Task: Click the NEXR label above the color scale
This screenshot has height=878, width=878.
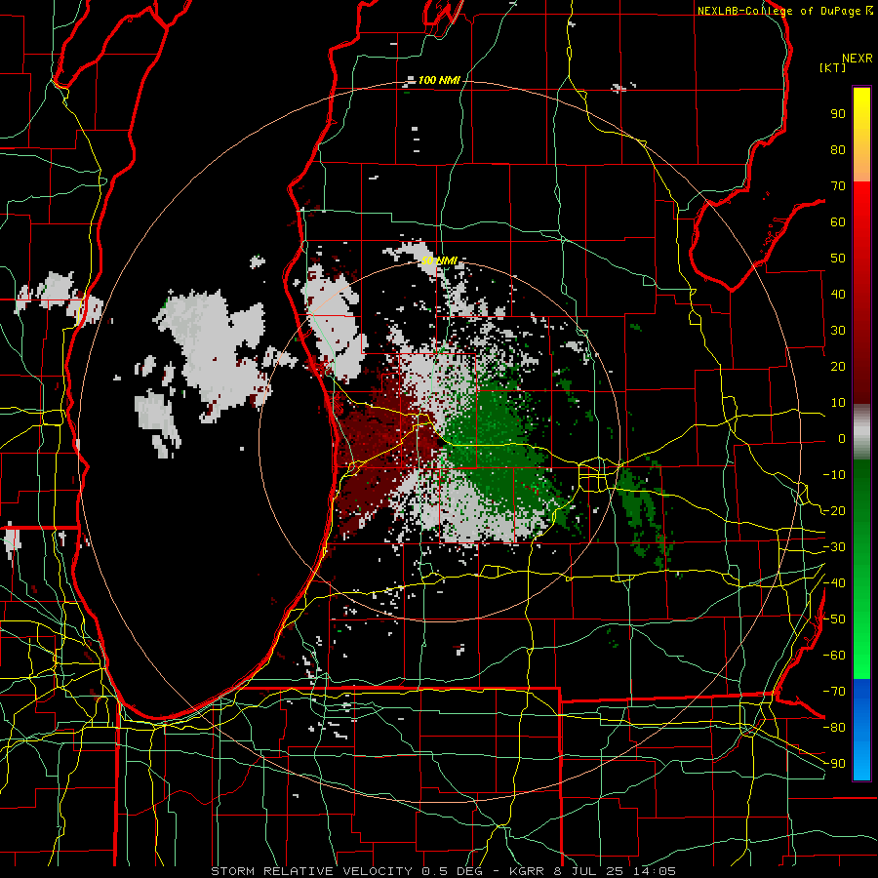Action: pyautogui.click(x=858, y=59)
